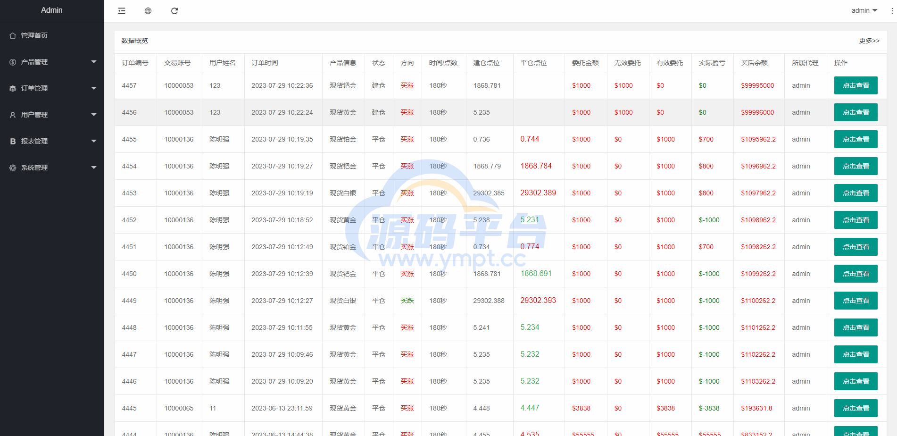Click 点击查看 for order 4448
Viewport: 897px width, 436px height.
[x=855, y=327]
